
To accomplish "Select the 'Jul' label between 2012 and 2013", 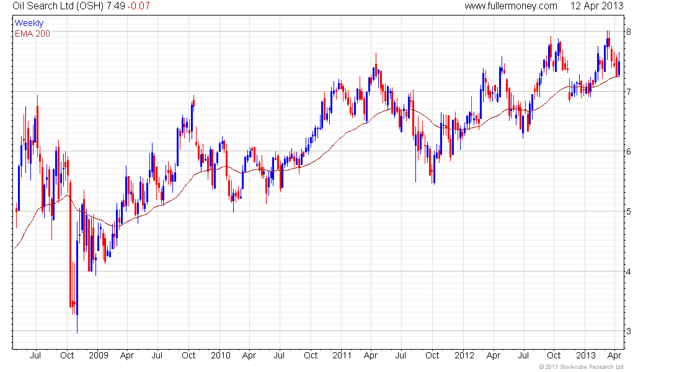I will point(523,355).
